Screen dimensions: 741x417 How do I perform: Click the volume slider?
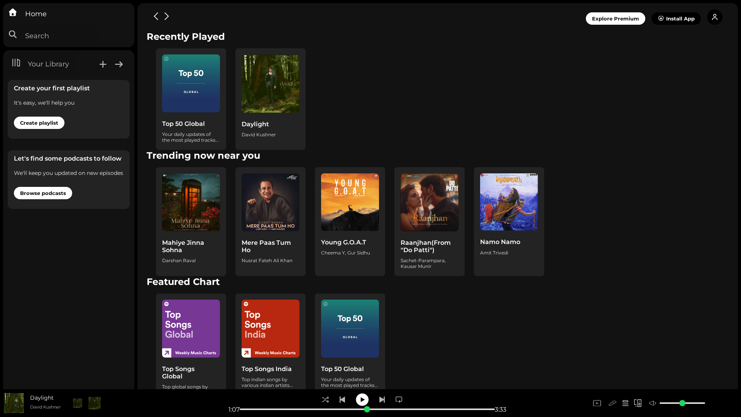point(682,403)
